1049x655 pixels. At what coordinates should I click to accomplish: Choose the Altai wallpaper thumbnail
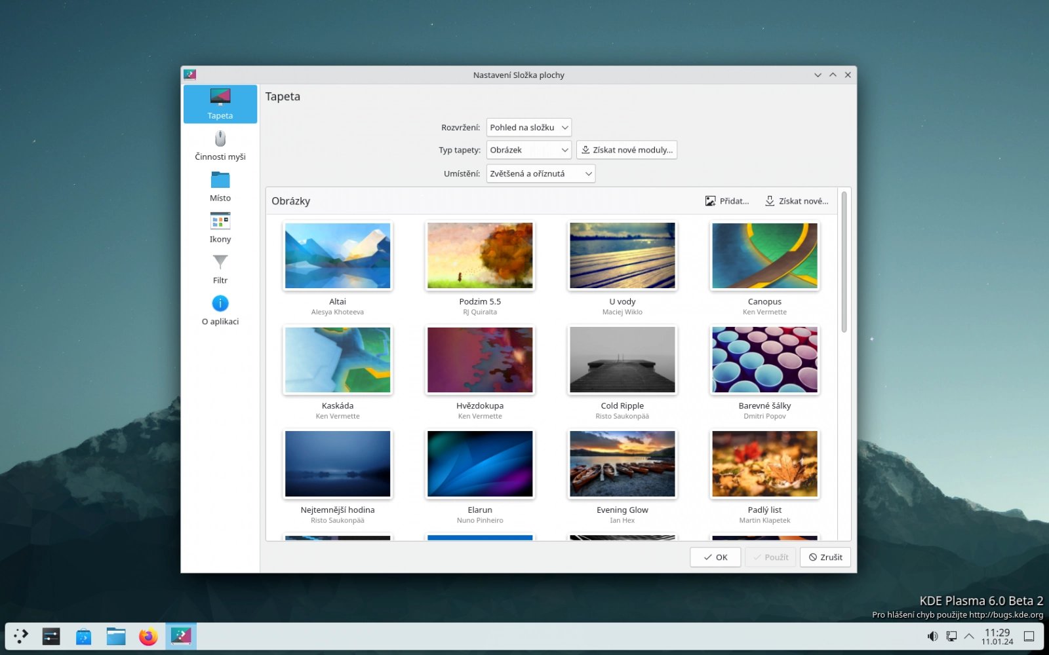coord(338,256)
